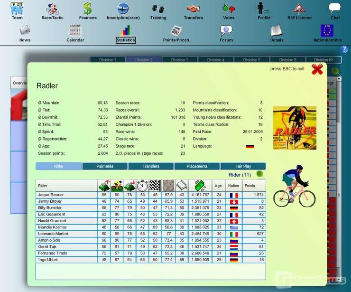Sort riders by flat skill column icon
Viewport: 351px width, 292px height.
pyautogui.click(x=117, y=186)
